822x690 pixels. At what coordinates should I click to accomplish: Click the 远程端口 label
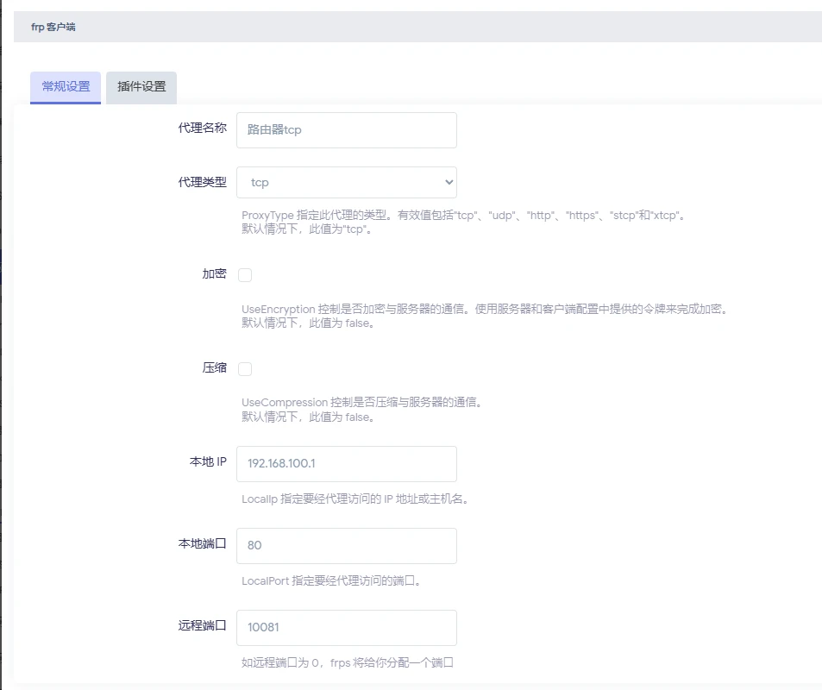click(203, 625)
